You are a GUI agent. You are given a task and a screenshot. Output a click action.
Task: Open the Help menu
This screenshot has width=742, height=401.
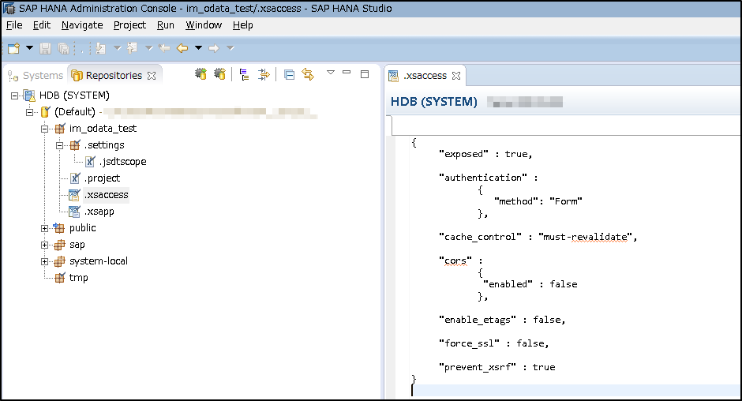tap(243, 25)
